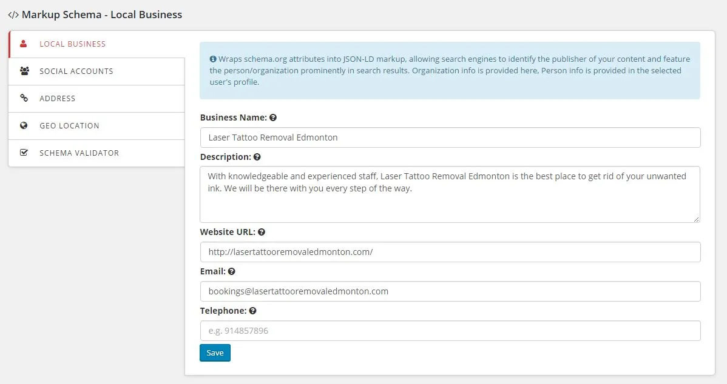Switch to Social Accounts tab
Screen dimensions: 727x384
tap(96, 71)
